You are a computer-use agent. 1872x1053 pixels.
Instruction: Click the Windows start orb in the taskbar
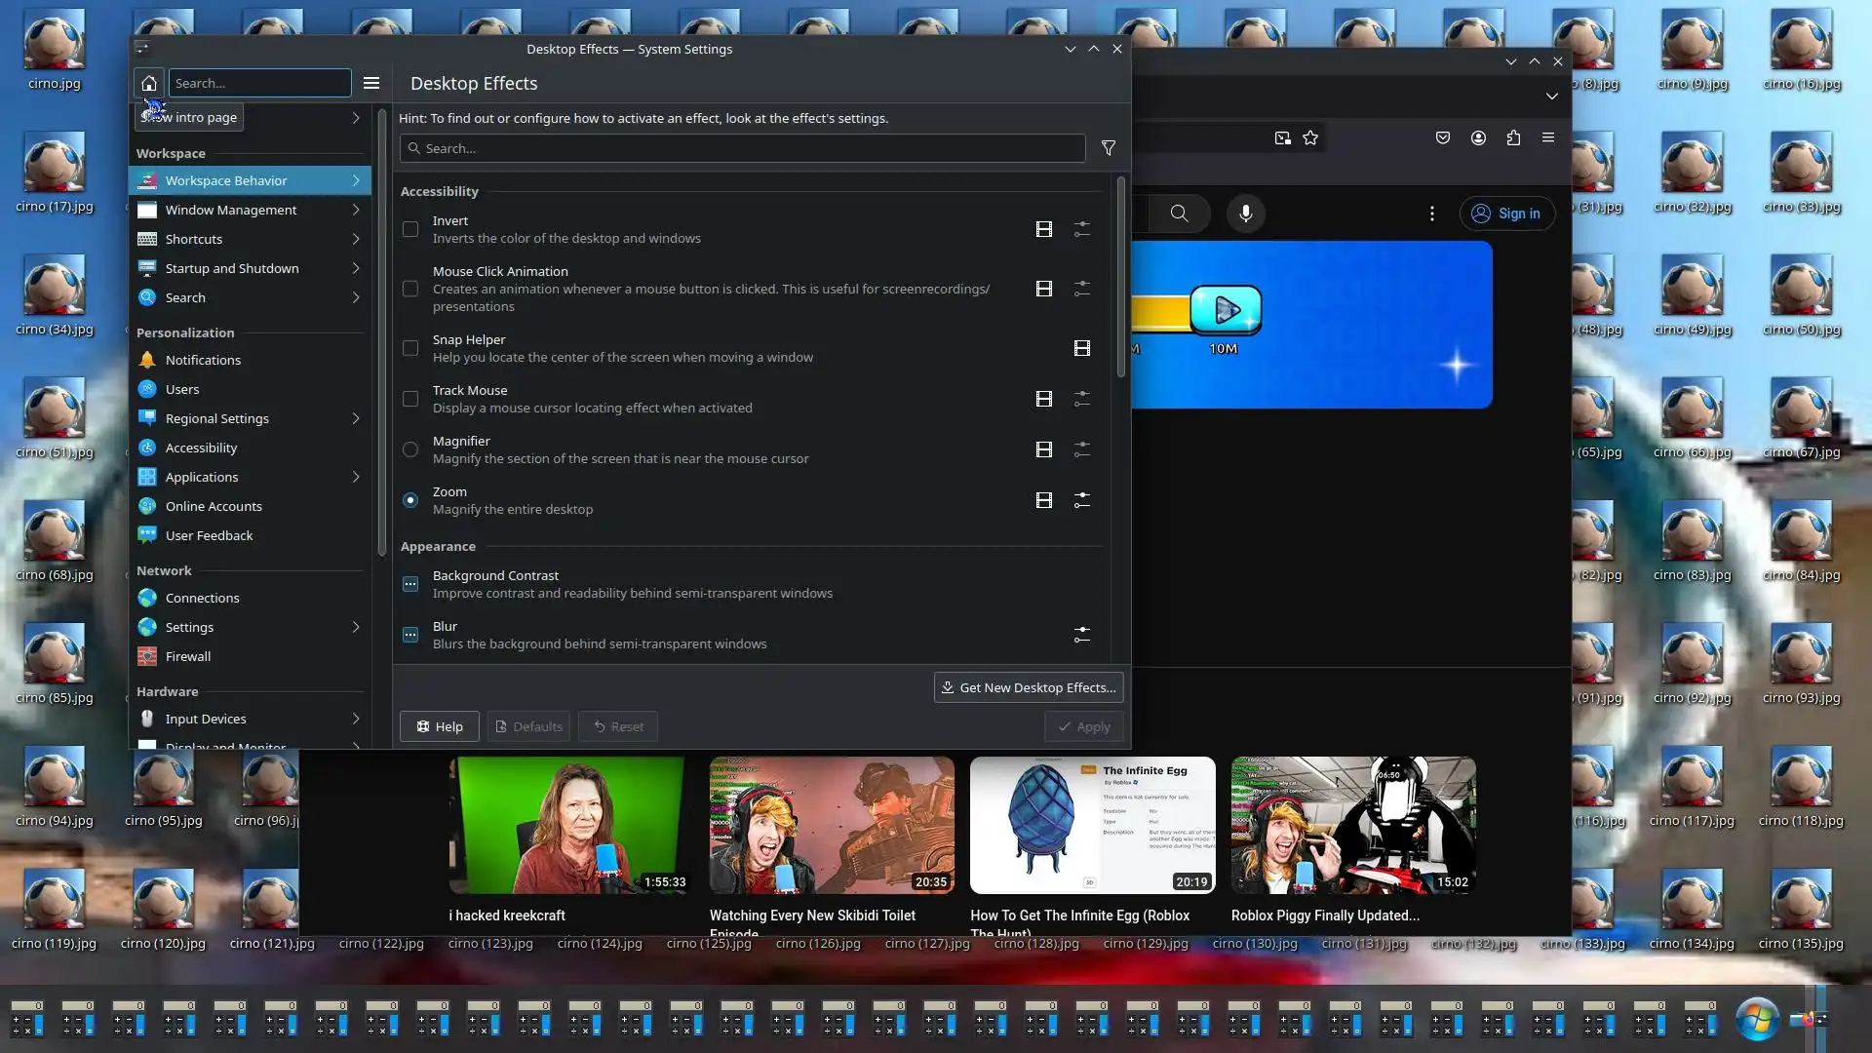click(1757, 1020)
